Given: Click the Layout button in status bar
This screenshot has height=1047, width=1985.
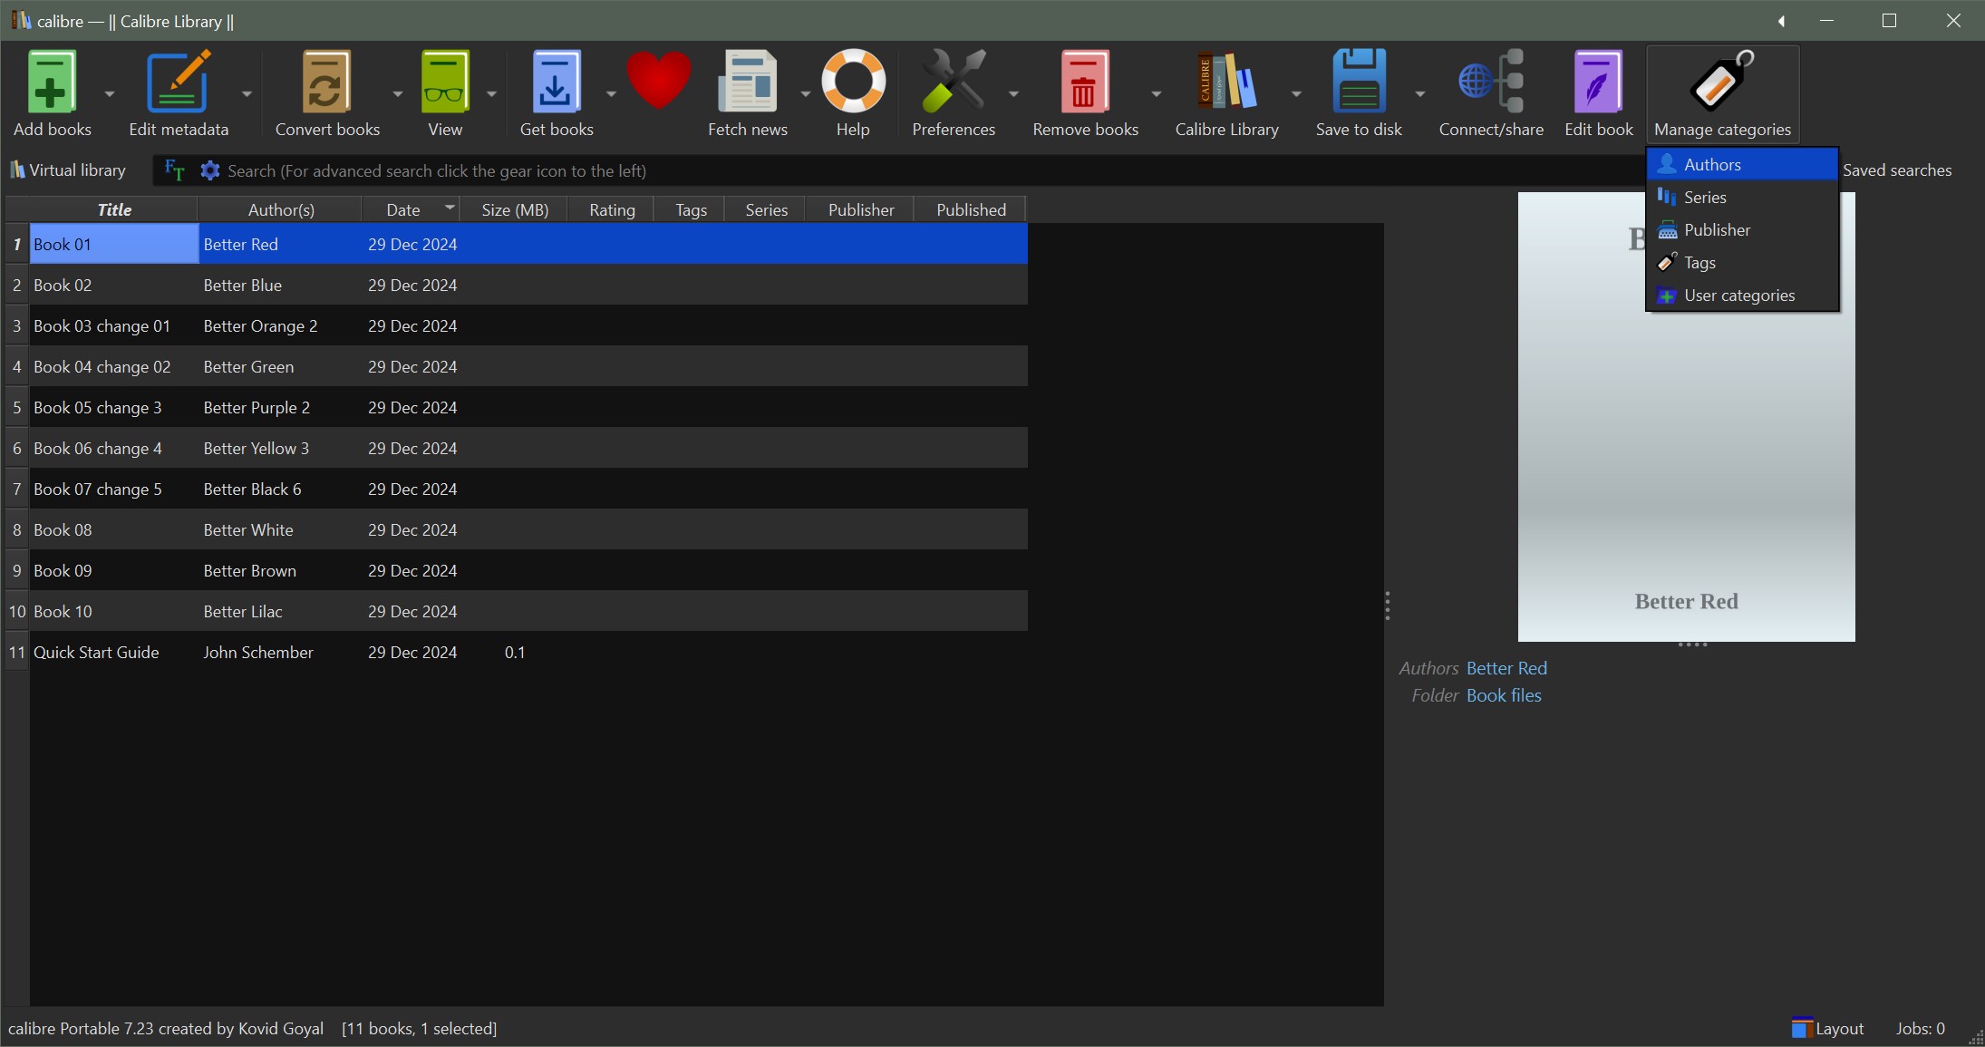Looking at the screenshot, I should coord(1827,1029).
